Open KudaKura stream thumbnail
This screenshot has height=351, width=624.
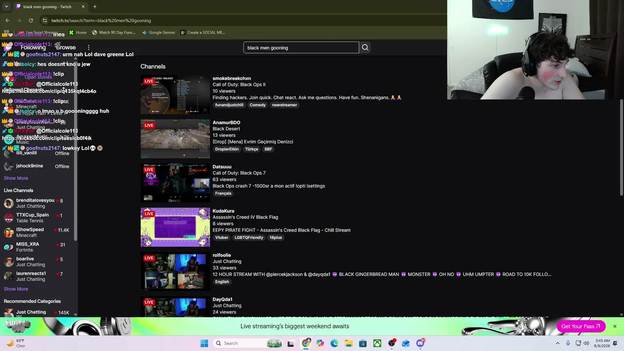pos(175,227)
